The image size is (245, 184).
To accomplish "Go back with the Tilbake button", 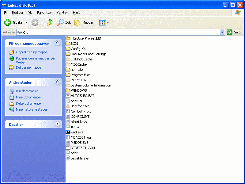I will pyautogui.click(x=13, y=22).
